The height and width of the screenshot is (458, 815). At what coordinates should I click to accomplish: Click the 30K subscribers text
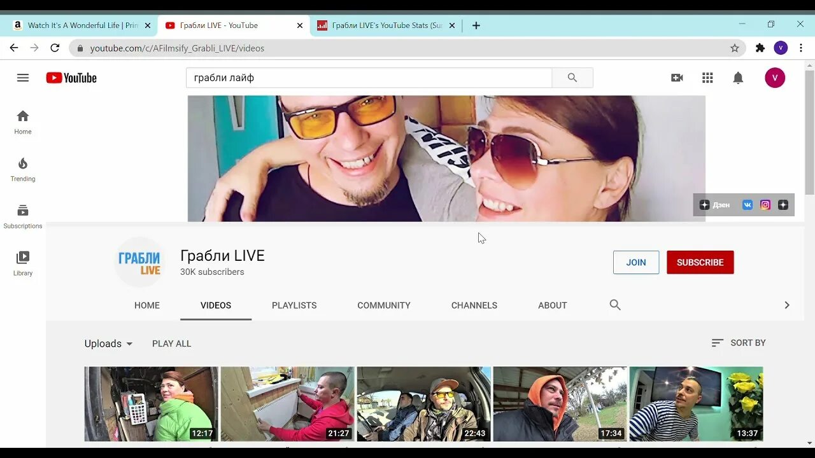(212, 272)
